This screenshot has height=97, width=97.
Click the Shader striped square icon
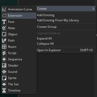pos(4,66)
